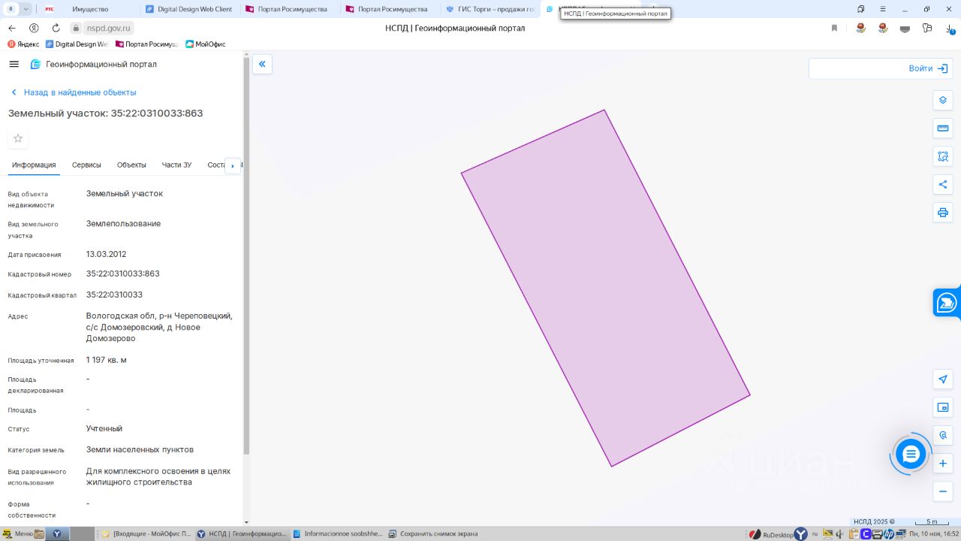
Task: Click the HP tray icon
Action: [x=889, y=534]
